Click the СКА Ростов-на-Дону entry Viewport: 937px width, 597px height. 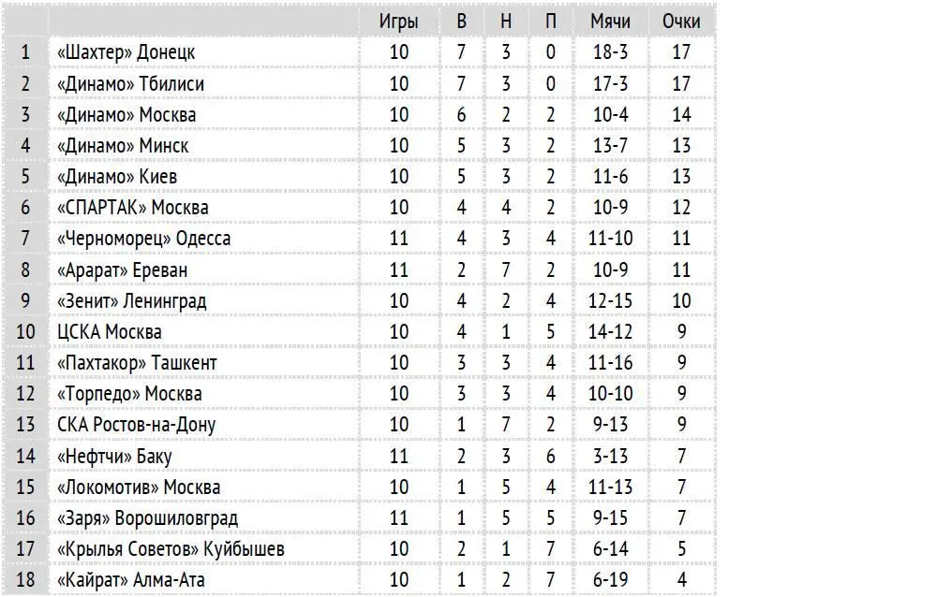click(x=136, y=425)
